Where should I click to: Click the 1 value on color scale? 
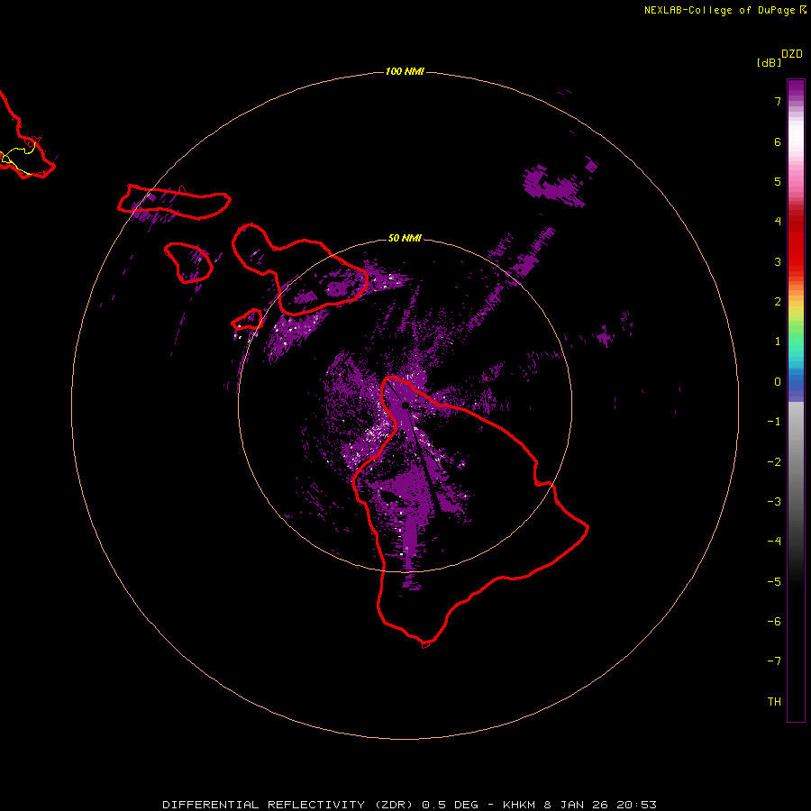coord(778,342)
